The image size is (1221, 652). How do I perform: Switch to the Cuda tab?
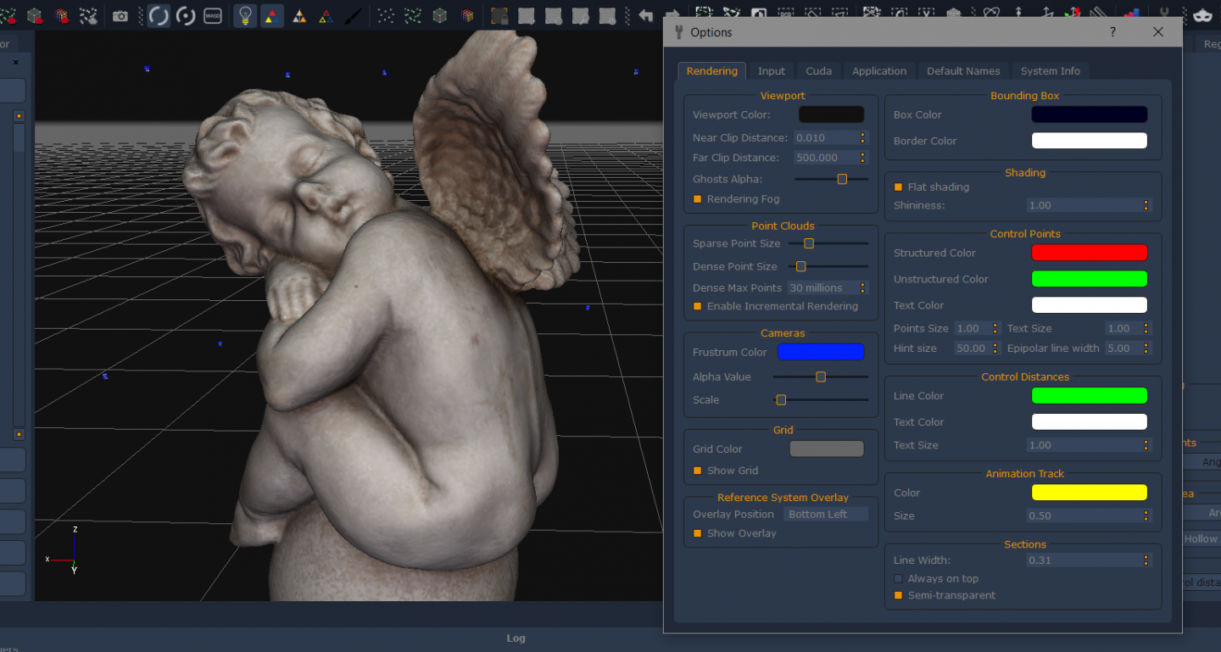click(x=818, y=71)
